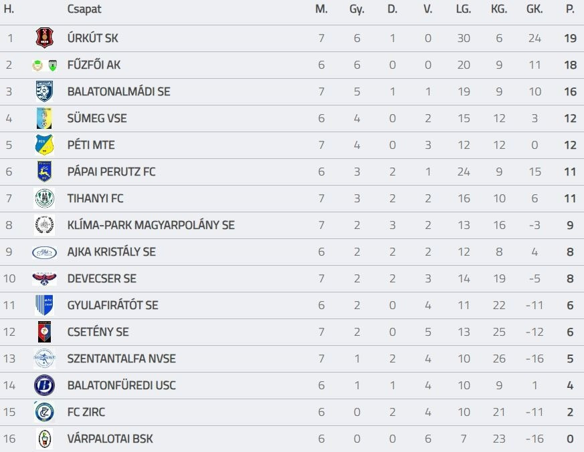Click the Csapat column header
This screenshot has width=584, height=452.
pyautogui.click(x=84, y=10)
